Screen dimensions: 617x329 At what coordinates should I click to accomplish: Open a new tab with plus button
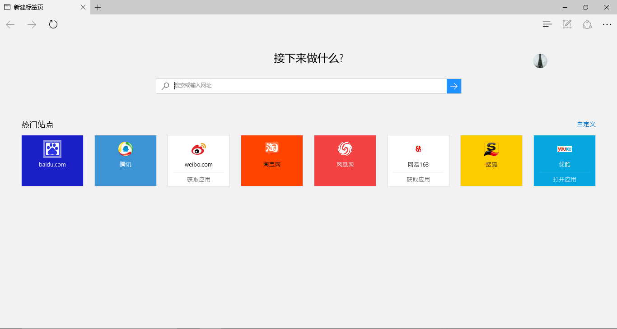(x=98, y=7)
